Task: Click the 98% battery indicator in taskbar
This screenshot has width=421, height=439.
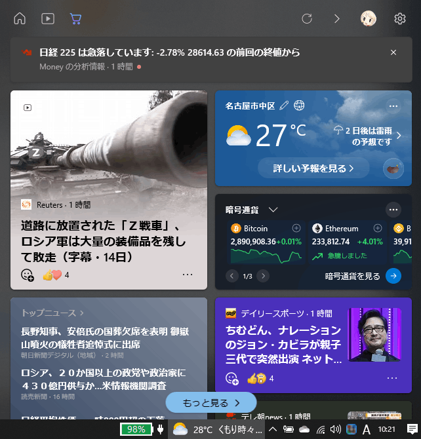Action: click(x=136, y=429)
